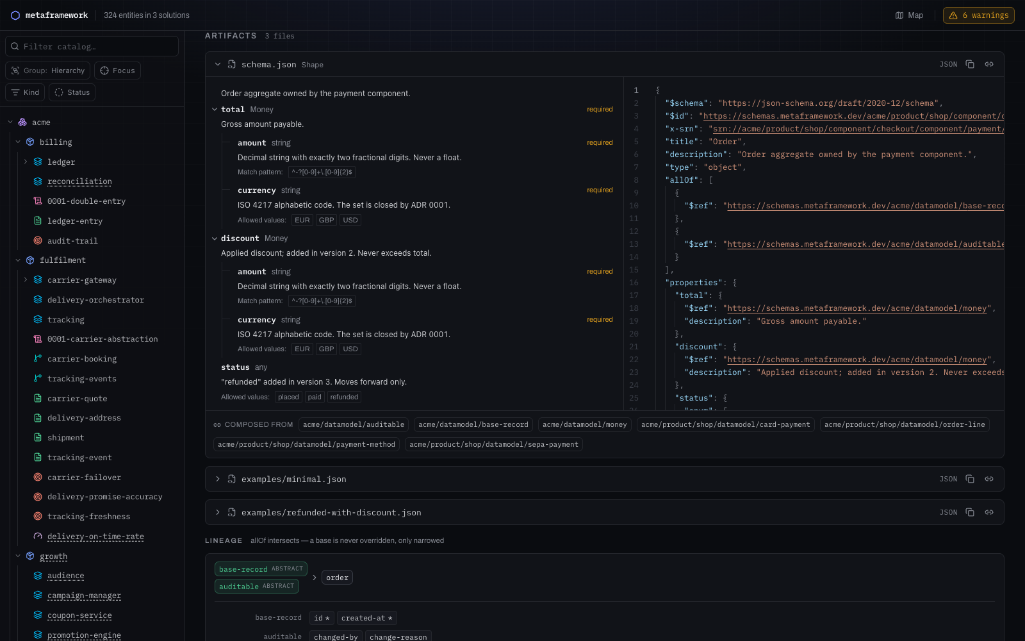
Task: Collapse the discount Money property
Action: [x=215, y=238]
